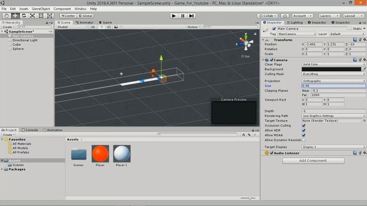Open the Account button

302,15
